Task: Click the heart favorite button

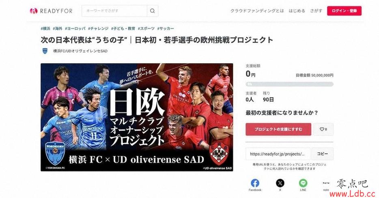Action: (323, 129)
